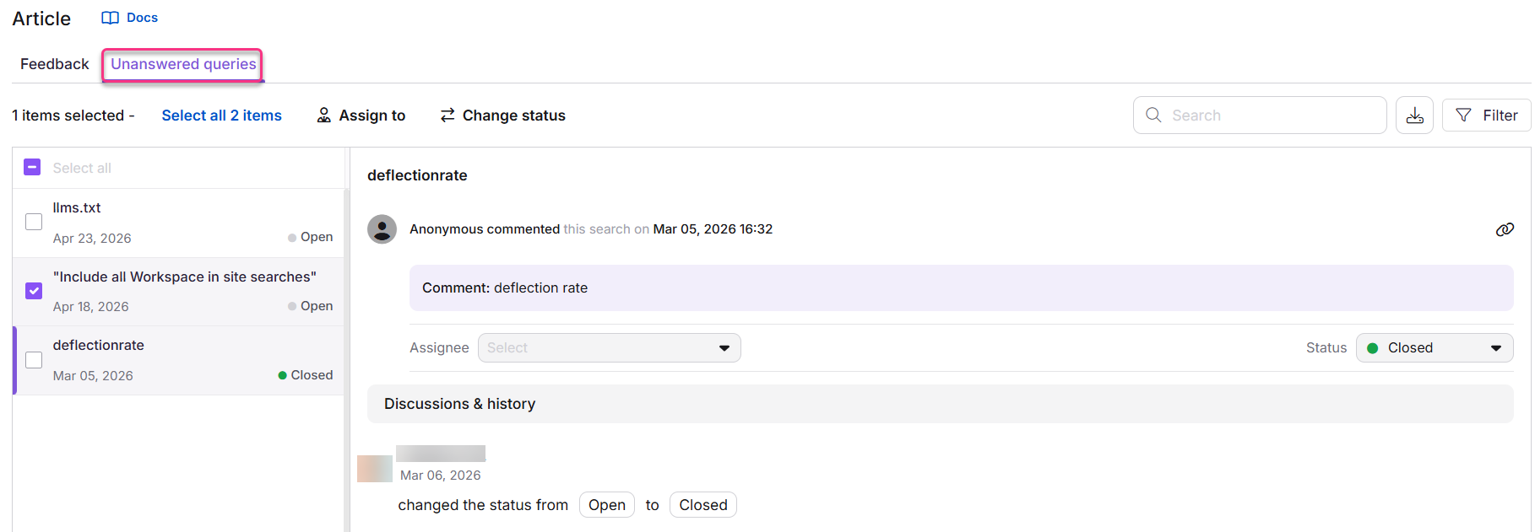
Task: Switch to the Feedback tab
Action: tap(55, 64)
